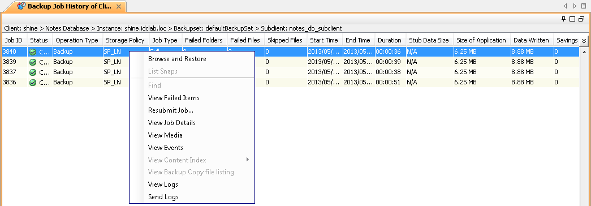Open View Events from context menu

166,148
